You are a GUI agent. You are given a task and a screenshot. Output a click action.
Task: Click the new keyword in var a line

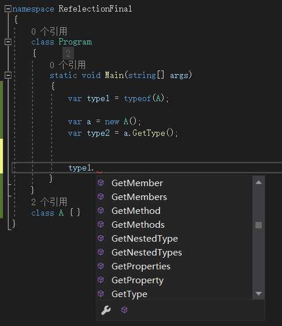[112, 121]
